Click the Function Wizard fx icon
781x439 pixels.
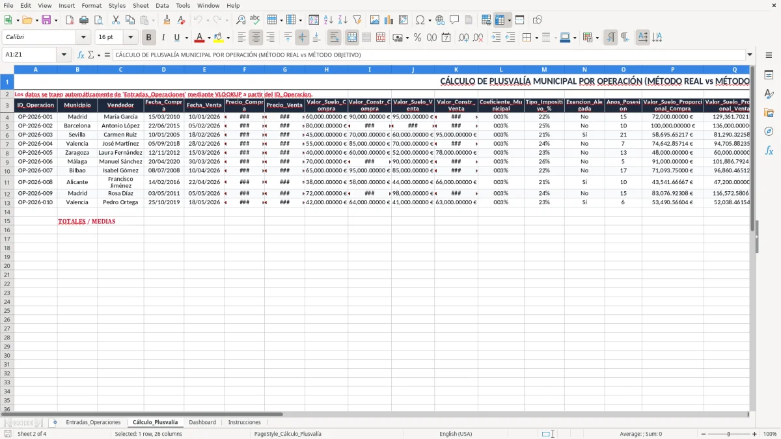coord(81,55)
